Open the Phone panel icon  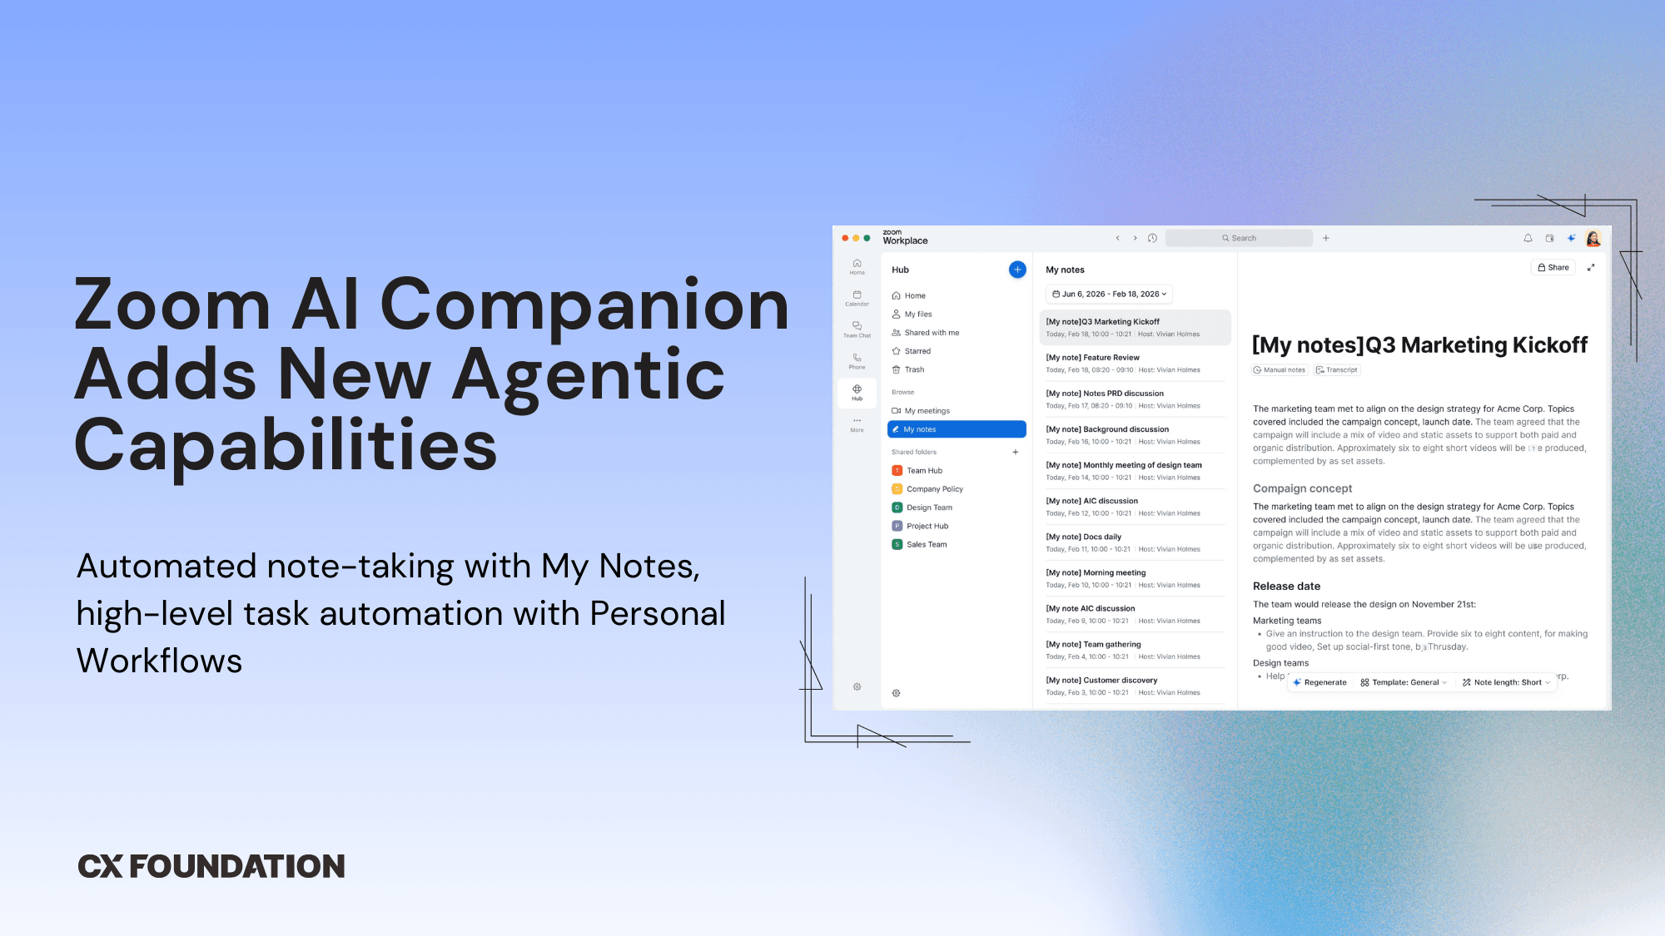[x=857, y=359]
